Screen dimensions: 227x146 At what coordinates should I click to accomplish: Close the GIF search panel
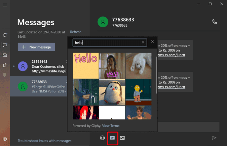coord(152,41)
